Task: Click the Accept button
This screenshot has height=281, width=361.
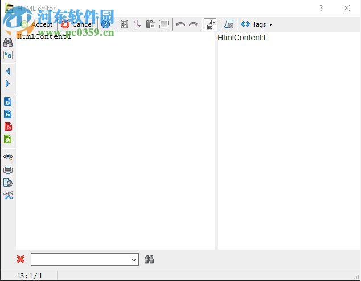Action: [x=37, y=24]
